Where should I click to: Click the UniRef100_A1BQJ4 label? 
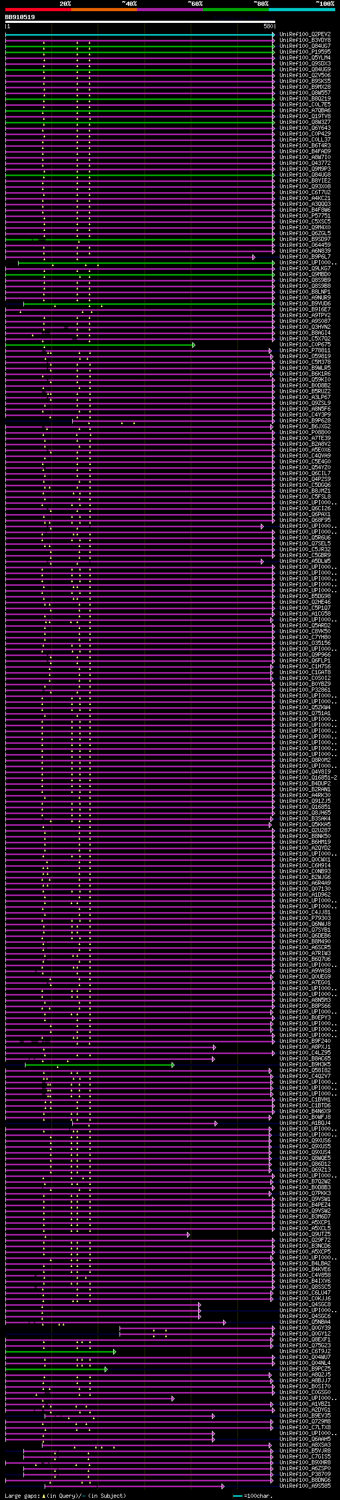pos(305,1123)
